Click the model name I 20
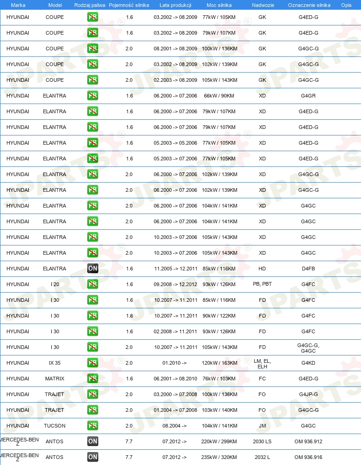 [55, 284]
